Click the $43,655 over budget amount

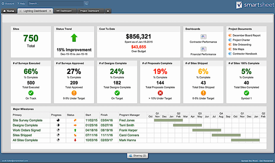(139, 47)
